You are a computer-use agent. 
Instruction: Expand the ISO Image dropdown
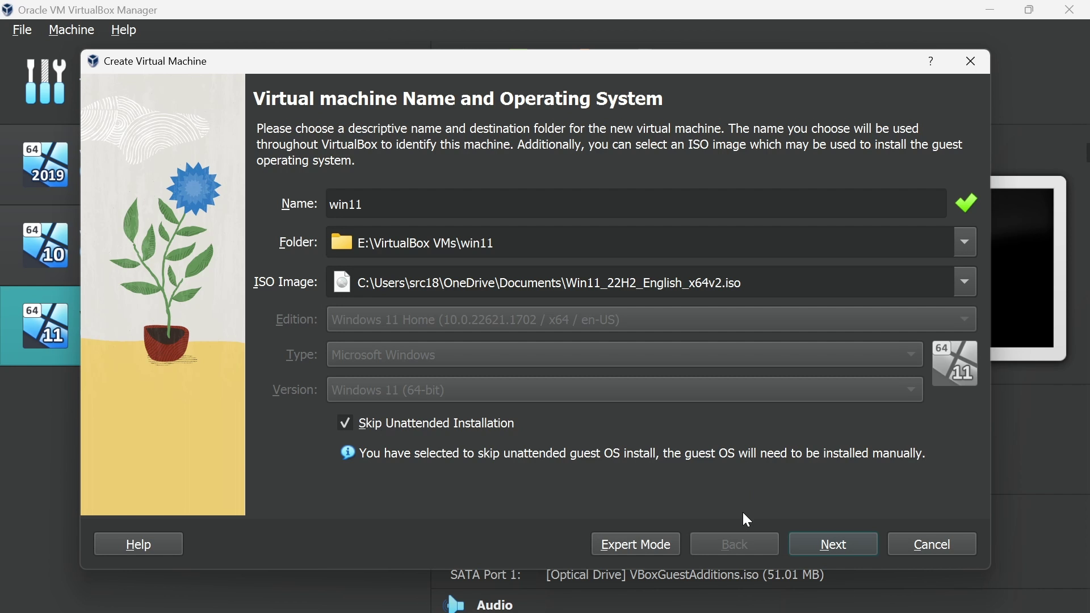[x=965, y=282]
